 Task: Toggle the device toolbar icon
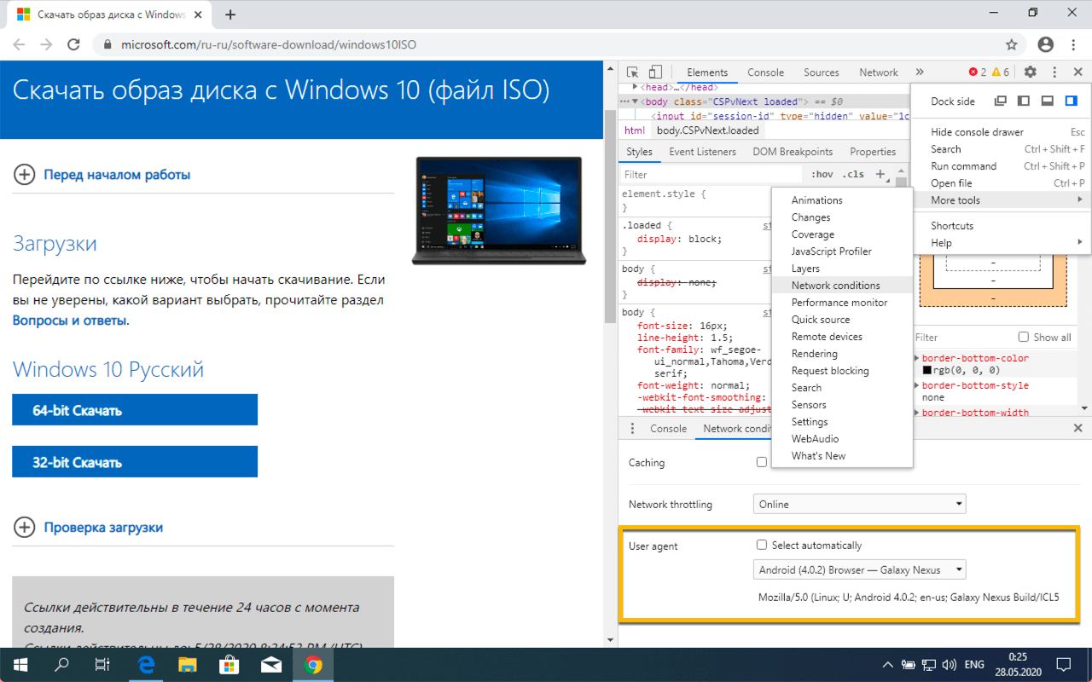pyautogui.click(x=655, y=72)
